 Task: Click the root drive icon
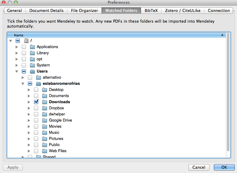(26, 40)
